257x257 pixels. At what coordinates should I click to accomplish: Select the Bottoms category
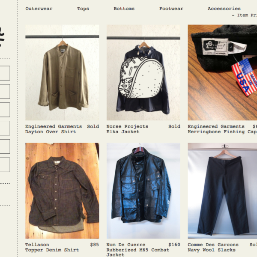(124, 9)
